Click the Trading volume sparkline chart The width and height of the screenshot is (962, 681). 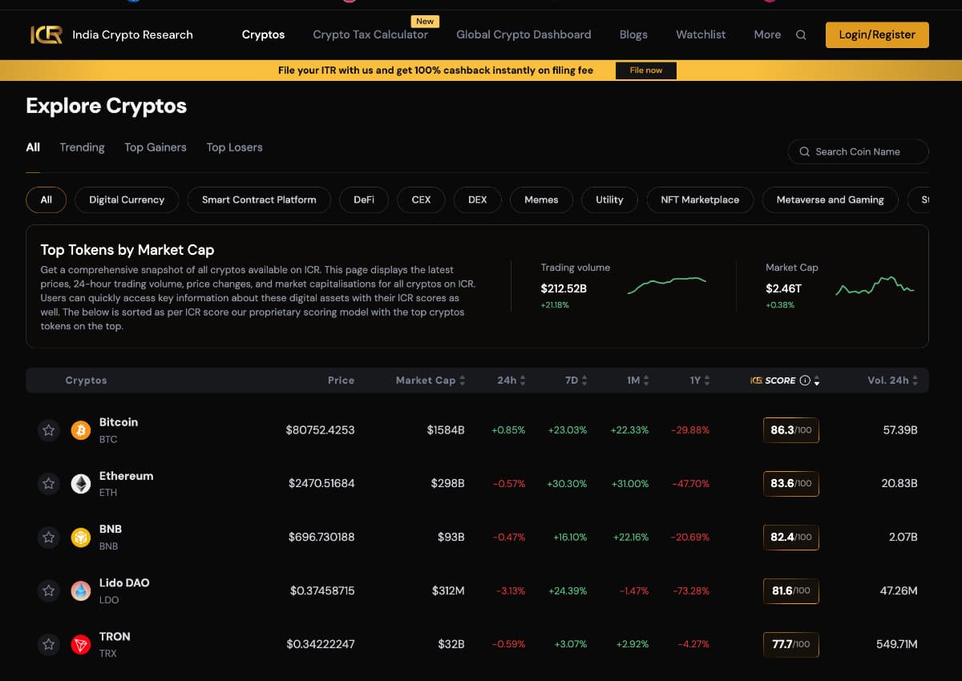(666, 285)
